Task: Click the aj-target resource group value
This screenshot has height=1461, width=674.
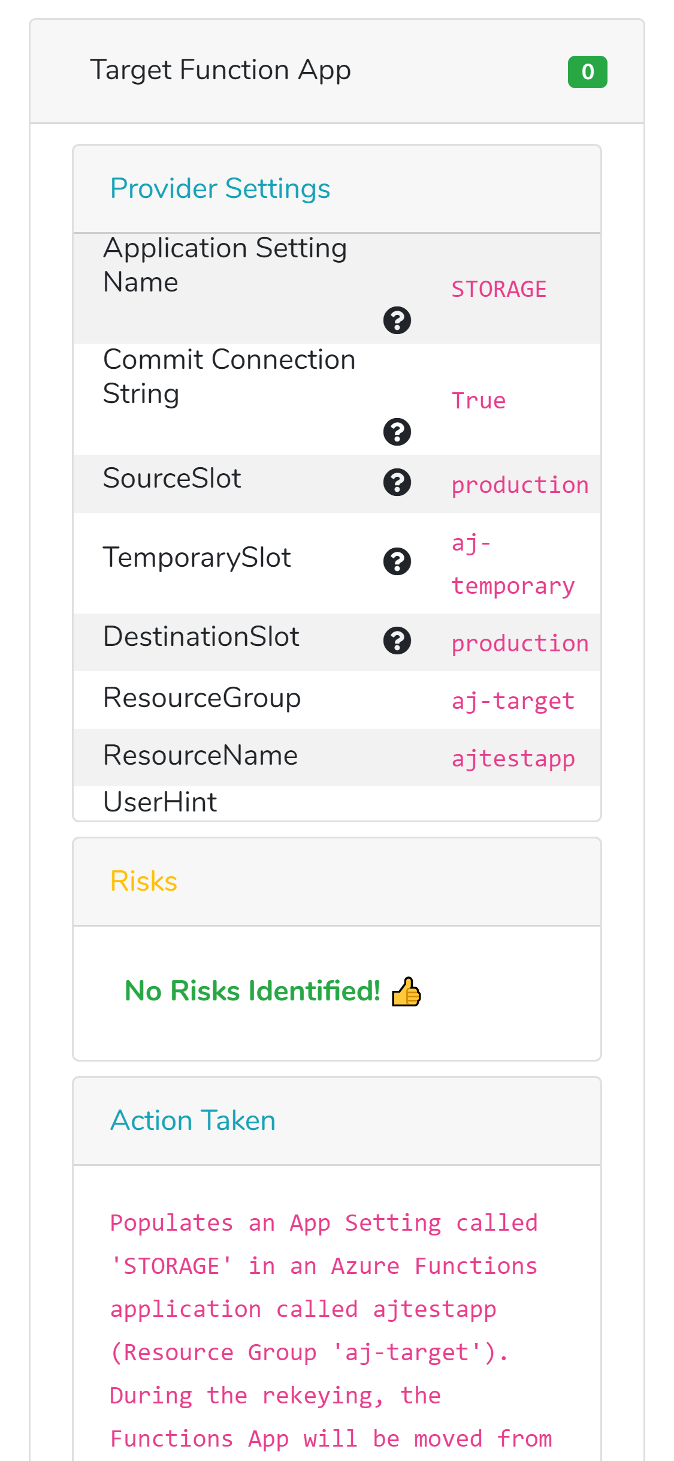Action: pos(513,701)
